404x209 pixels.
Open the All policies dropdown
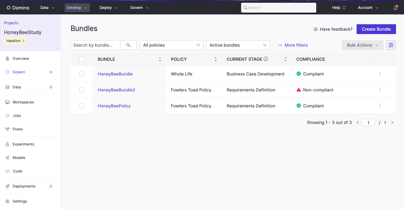171,45
